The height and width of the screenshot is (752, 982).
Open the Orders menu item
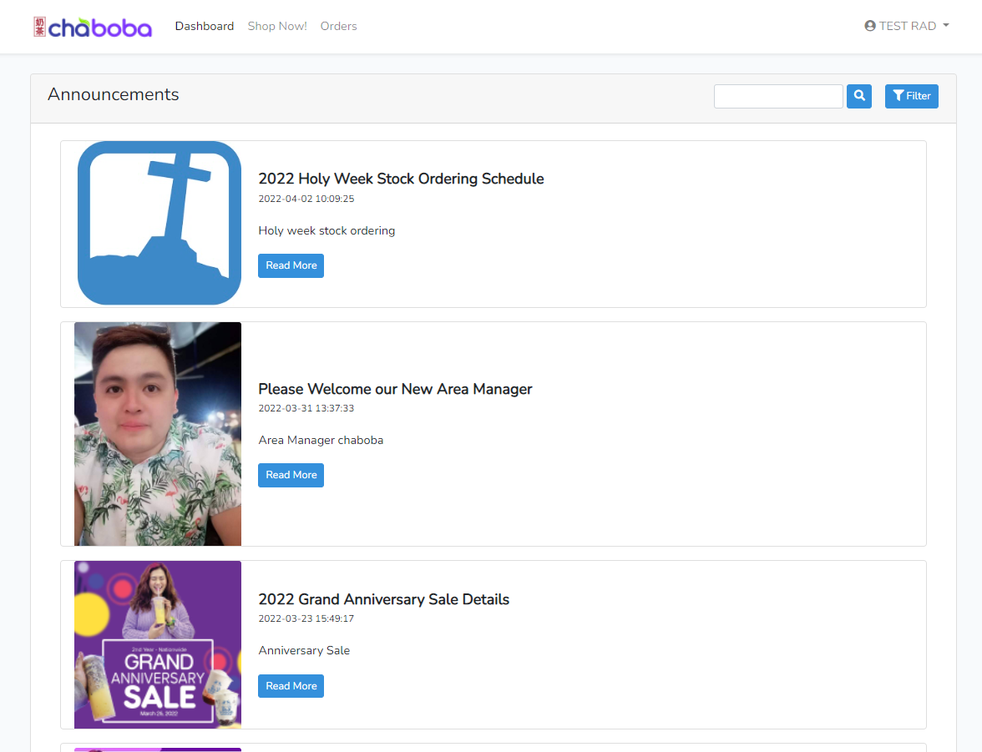tap(338, 26)
